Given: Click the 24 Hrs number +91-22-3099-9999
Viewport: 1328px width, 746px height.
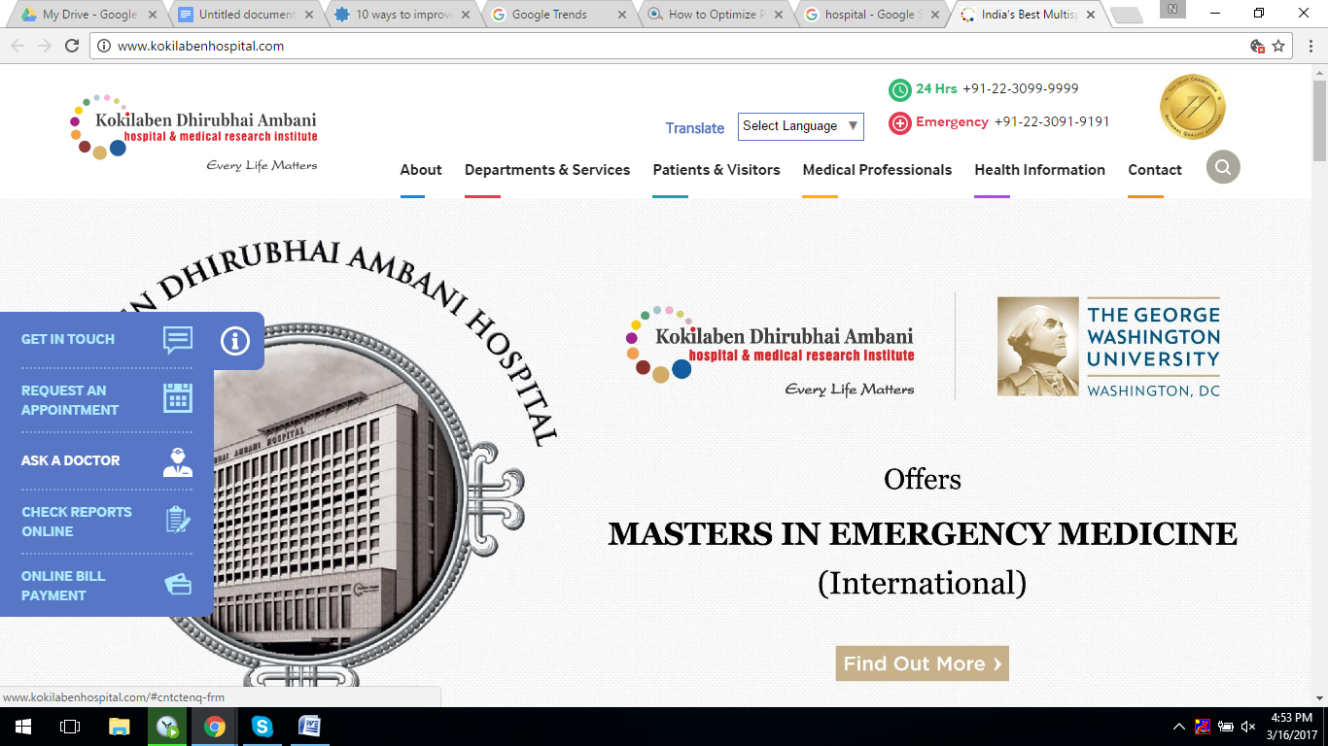Looking at the screenshot, I should point(1021,88).
